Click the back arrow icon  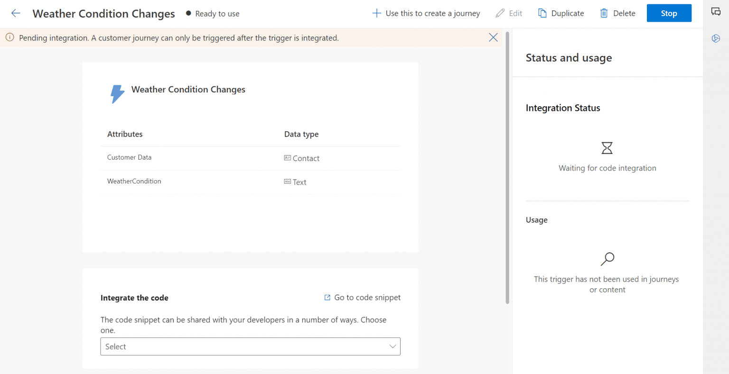coord(16,13)
